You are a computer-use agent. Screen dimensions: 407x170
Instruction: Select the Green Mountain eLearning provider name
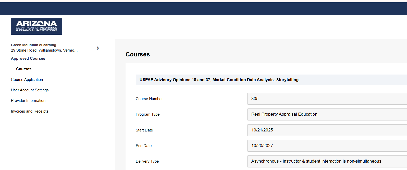[x=33, y=45]
